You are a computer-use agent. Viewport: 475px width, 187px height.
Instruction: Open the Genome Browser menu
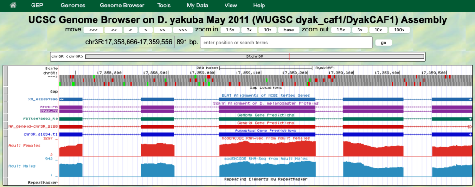pyautogui.click(x=122, y=6)
